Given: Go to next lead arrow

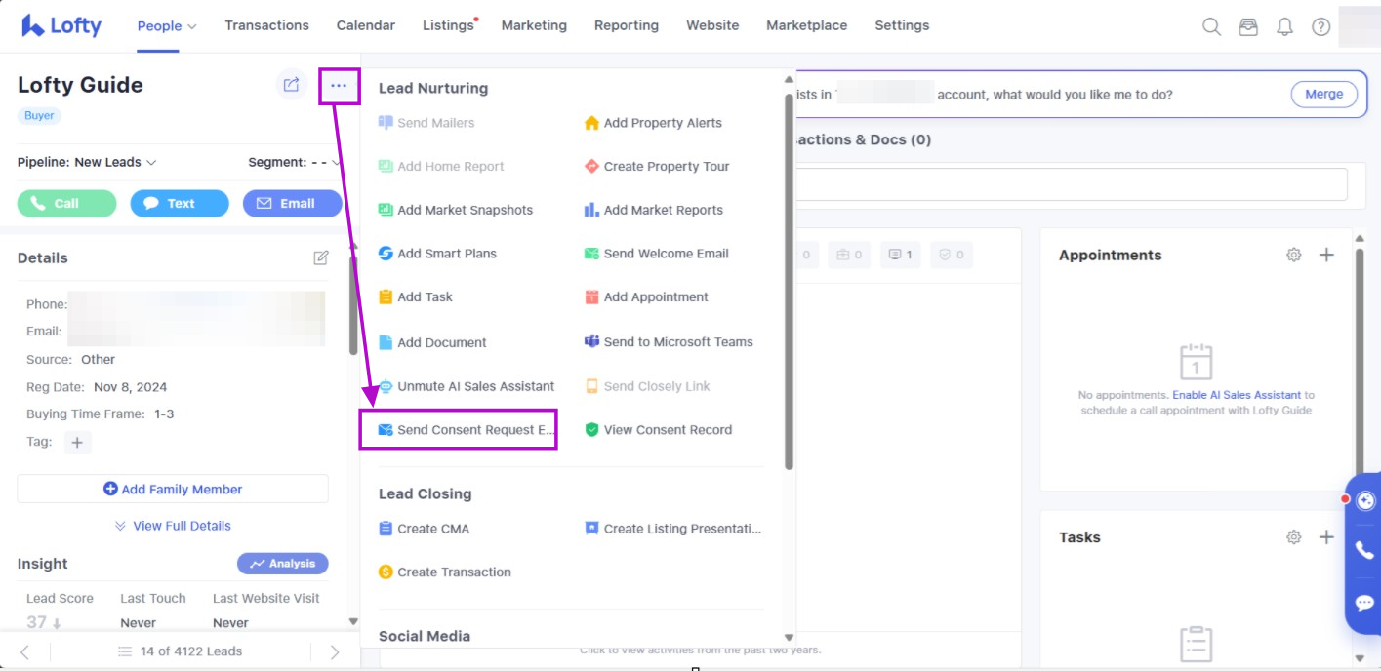Looking at the screenshot, I should [x=335, y=651].
